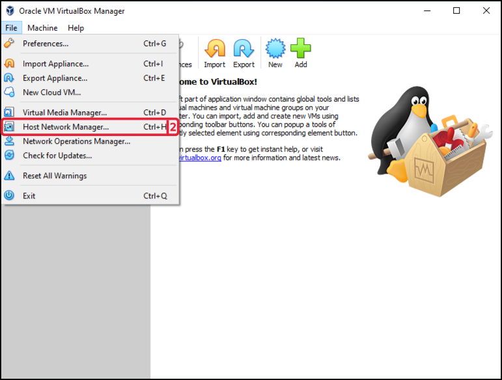Viewport: 502px width, 380px height.
Task: Select Check for Updates... menu entry
Action: 90,156
